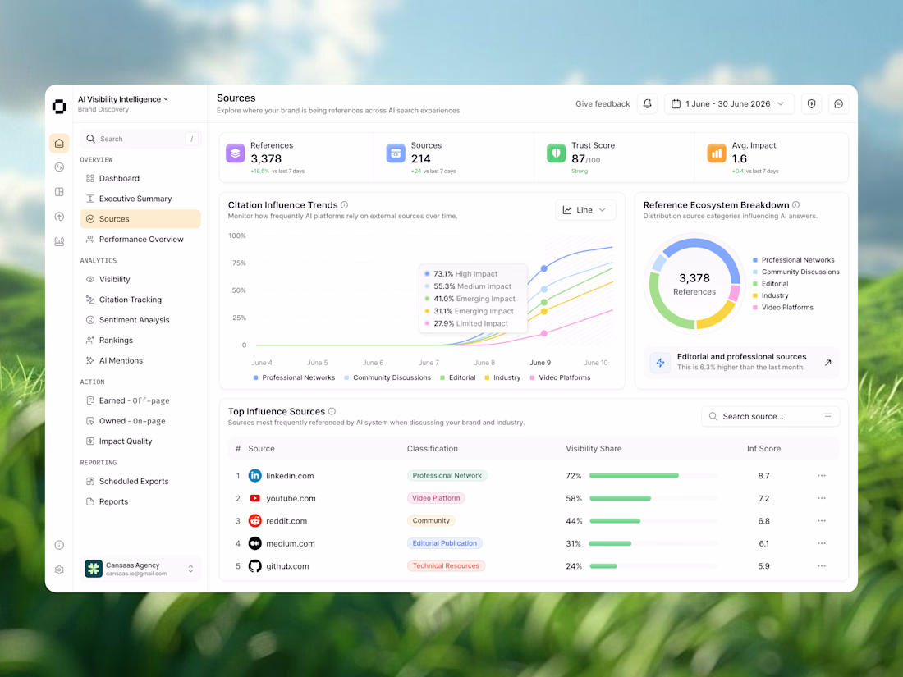
Task: Click github.com visibility share bar
Action: coord(653,566)
